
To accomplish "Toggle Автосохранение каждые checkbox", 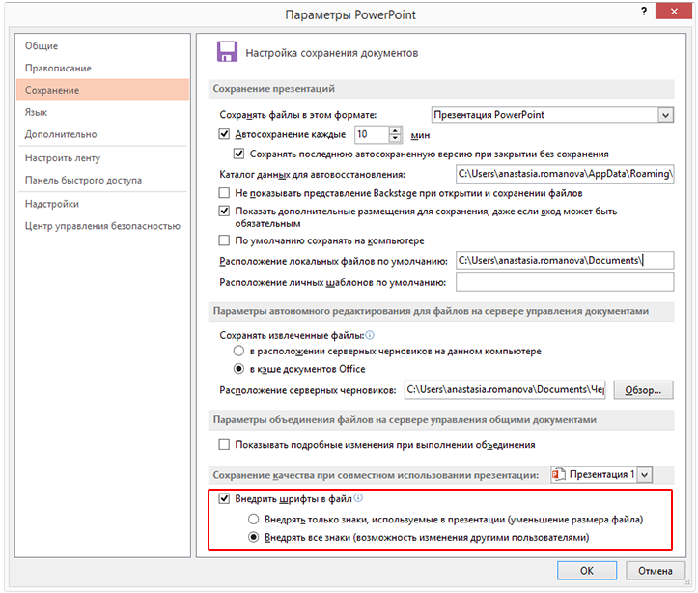I will pos(224,134).
